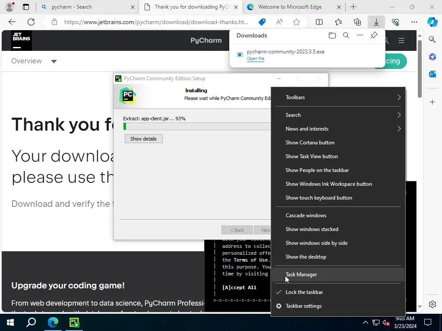Image resolution: width=442 pixels, height=331 pixels.
Task: Go back using the browser back arrow
Action: tap(12, 22)
